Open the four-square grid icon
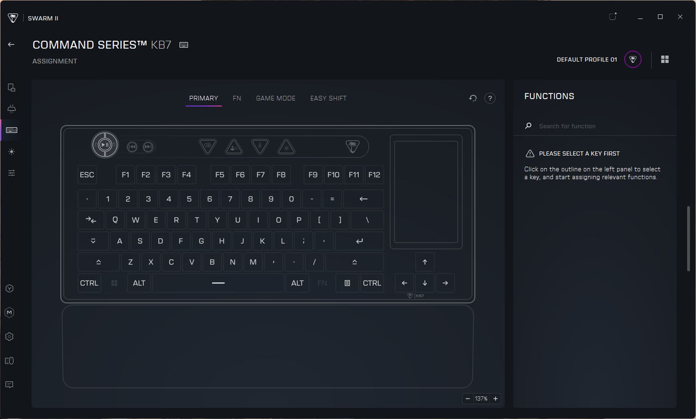Viewport: 696px width, 419px height. (x=665, y=60)
